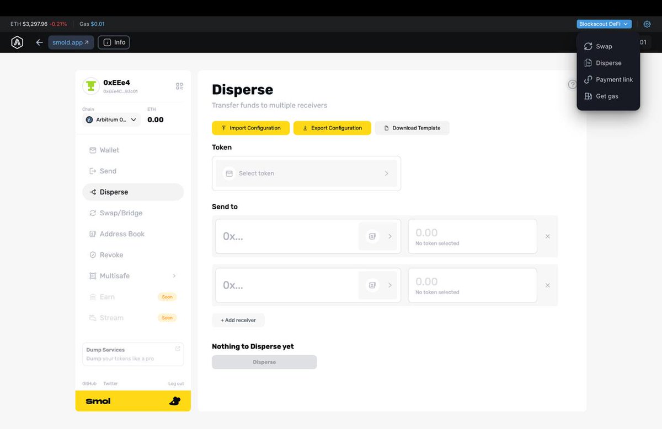Open the Twitter link
The height and width of the screenshot is (429, 662).
tap(110, 383)
